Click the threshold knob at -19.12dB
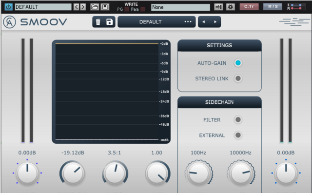Viewport: 312px width, 193px height. click(73, 173)
